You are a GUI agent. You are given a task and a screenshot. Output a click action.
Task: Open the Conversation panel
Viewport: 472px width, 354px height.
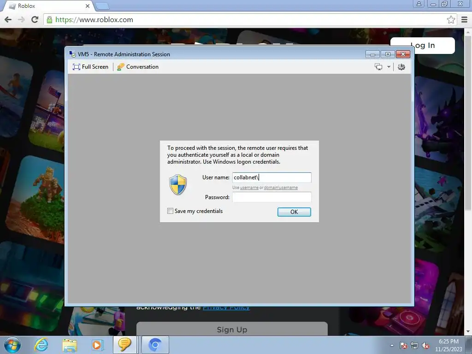click(138, 67)
